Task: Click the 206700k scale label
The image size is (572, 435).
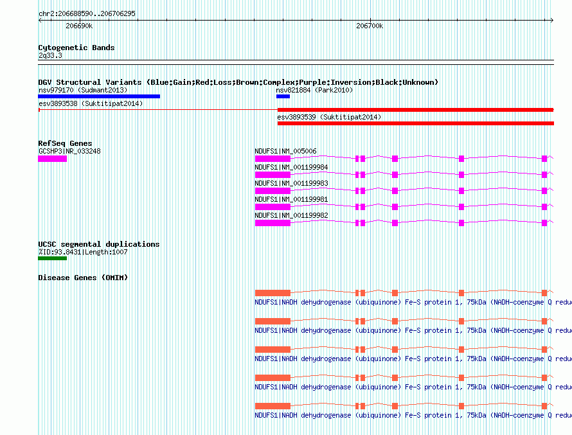Action: tap(370, 26)
